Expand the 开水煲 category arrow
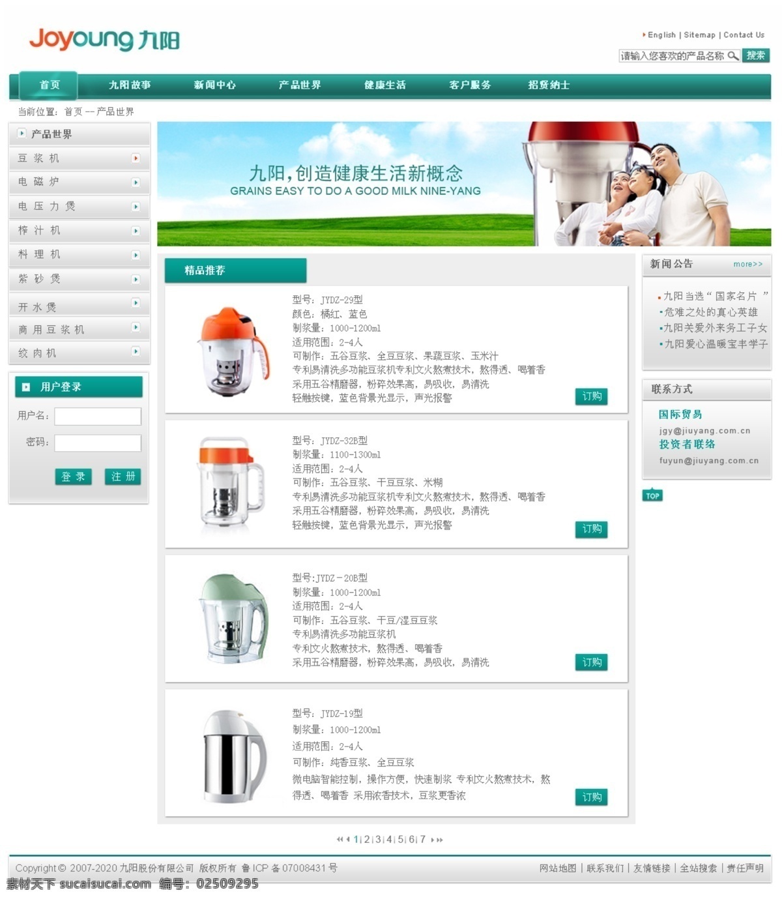This screenshot has width=782, height=899. click(x=136, y=303)
